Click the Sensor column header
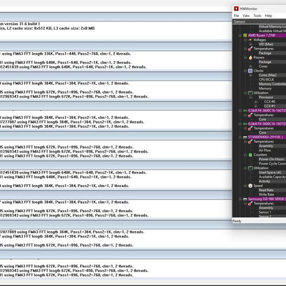The width and height of the screenshot is (286, 286). (x=259, y=22)
